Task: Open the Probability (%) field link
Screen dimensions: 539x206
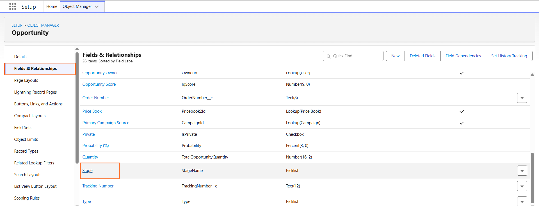Action: pyautogui.click(x=95, y=146)
